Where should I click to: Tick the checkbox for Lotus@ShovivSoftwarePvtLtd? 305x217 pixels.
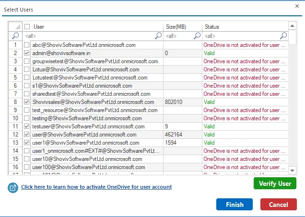point(27,69)
